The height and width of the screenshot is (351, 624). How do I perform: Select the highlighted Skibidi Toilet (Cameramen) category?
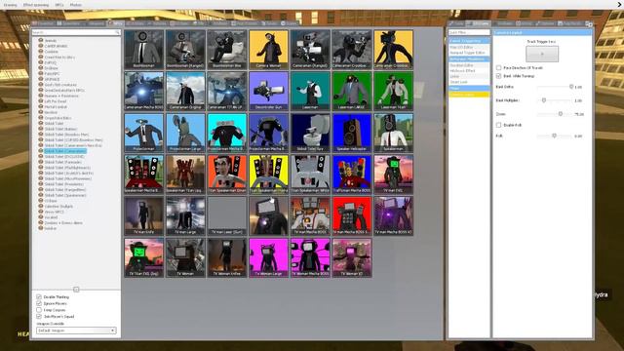click(65, 151)
